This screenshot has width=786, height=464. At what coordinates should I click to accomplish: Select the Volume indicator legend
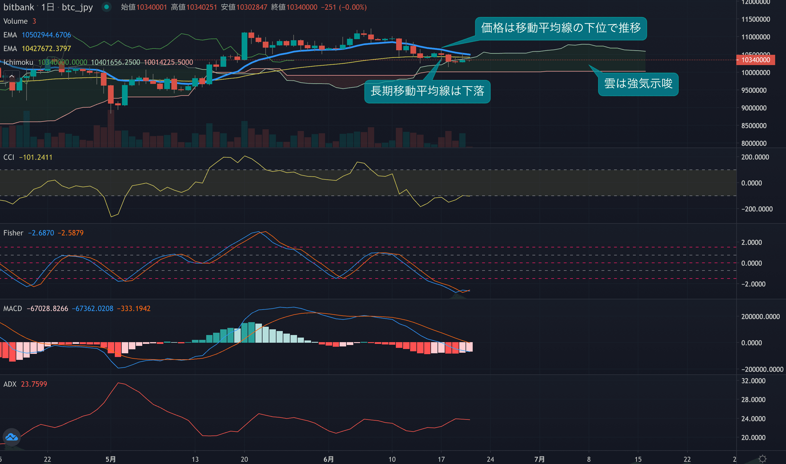(x=16, y=21)
